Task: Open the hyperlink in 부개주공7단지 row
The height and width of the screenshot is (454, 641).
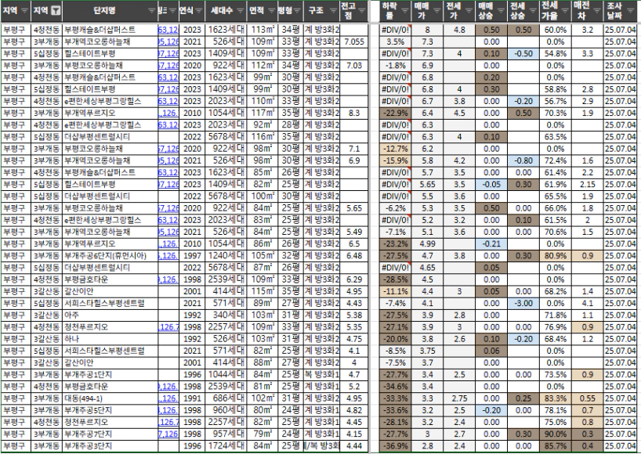Action: point(168,434)
